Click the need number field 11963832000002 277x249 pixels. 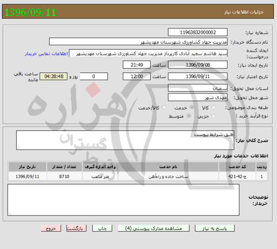pos(197,33)
